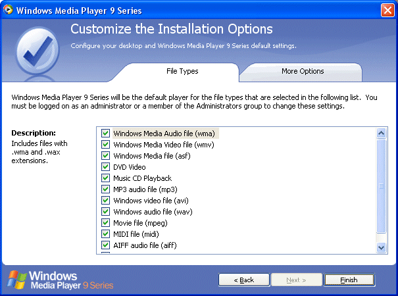The width and height of the screenshot is (398, 296).
Task: Select 'Windows Media file (asf)' list text
Action: (152, 156)
